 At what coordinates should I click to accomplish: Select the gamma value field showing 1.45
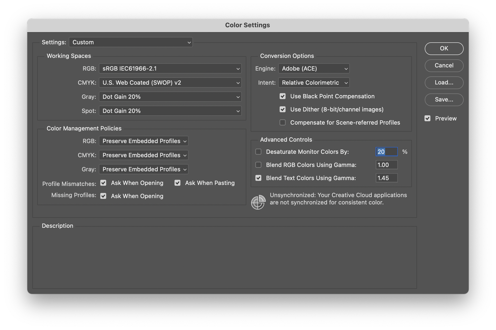386,178
